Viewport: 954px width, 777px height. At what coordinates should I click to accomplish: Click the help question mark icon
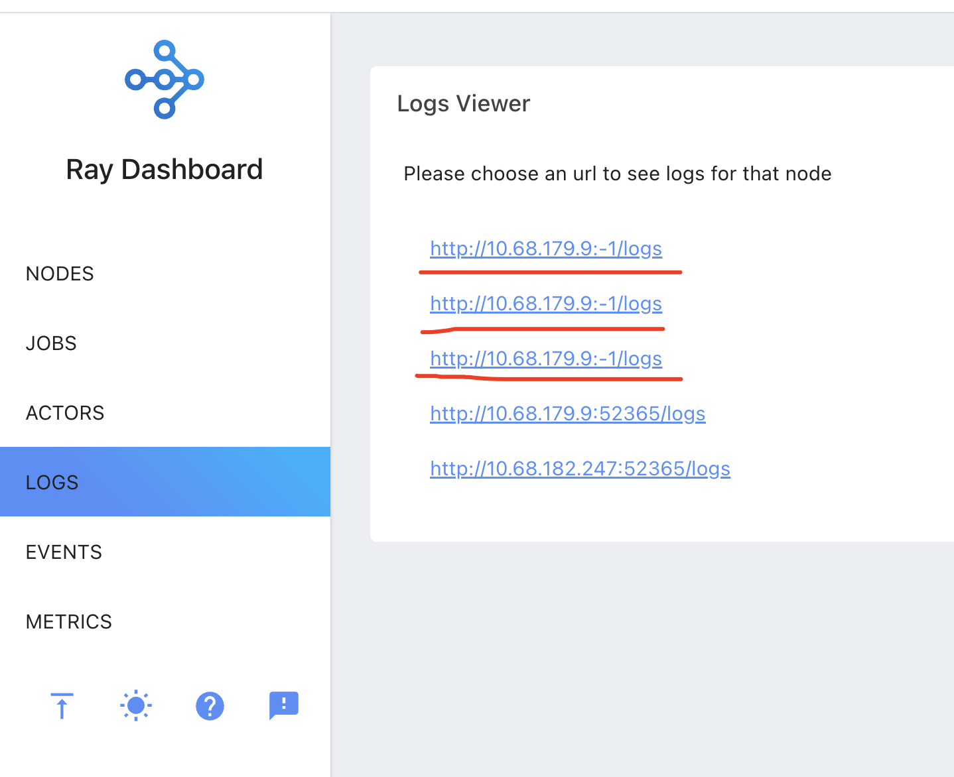click(x=210, y=705)
